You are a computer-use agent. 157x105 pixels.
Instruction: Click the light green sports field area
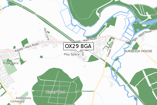pos(10,67)
